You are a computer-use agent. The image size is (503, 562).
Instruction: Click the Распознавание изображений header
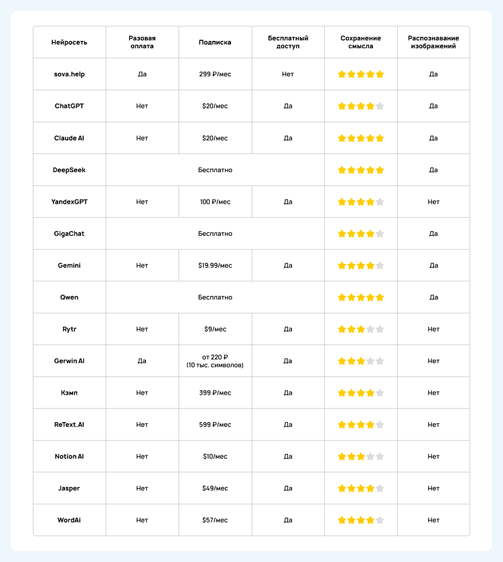[433, 42]
